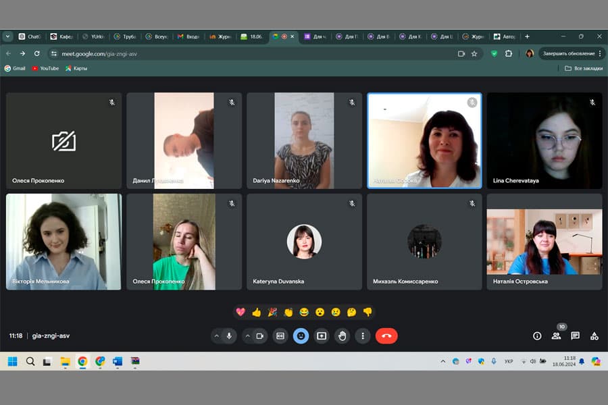Go back to the previous page
The image size is (608, 405).
pyautogui.click(x=9, y=53)
